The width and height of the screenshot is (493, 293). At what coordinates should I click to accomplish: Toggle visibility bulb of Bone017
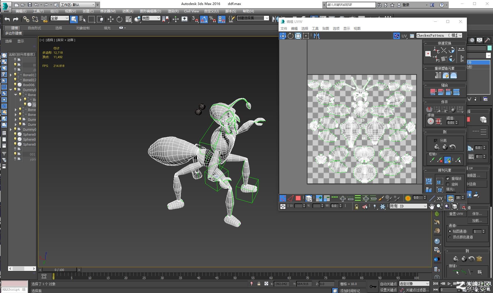click(15, 80)
